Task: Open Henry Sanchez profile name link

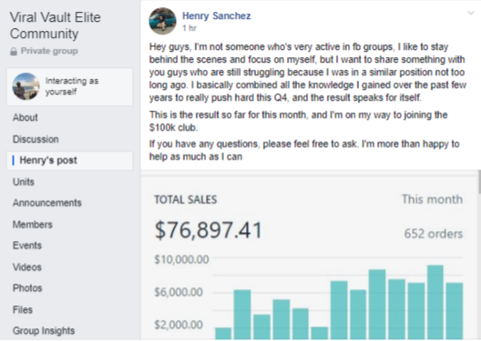Action: 216,15
